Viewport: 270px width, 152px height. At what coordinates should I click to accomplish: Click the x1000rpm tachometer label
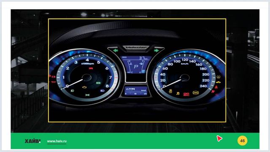tap(87, 64)
